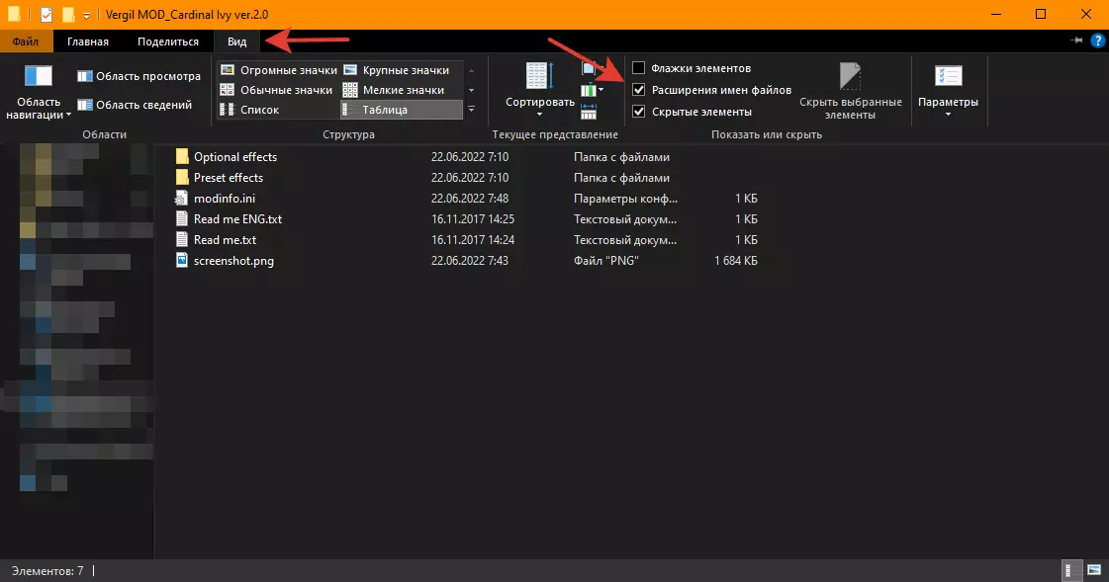Click the date 22.06.2022 7:48 of modinfo.ini
Image resolution: width=1109 pixels, height=582 pixels.
click(x=470, y=199)
